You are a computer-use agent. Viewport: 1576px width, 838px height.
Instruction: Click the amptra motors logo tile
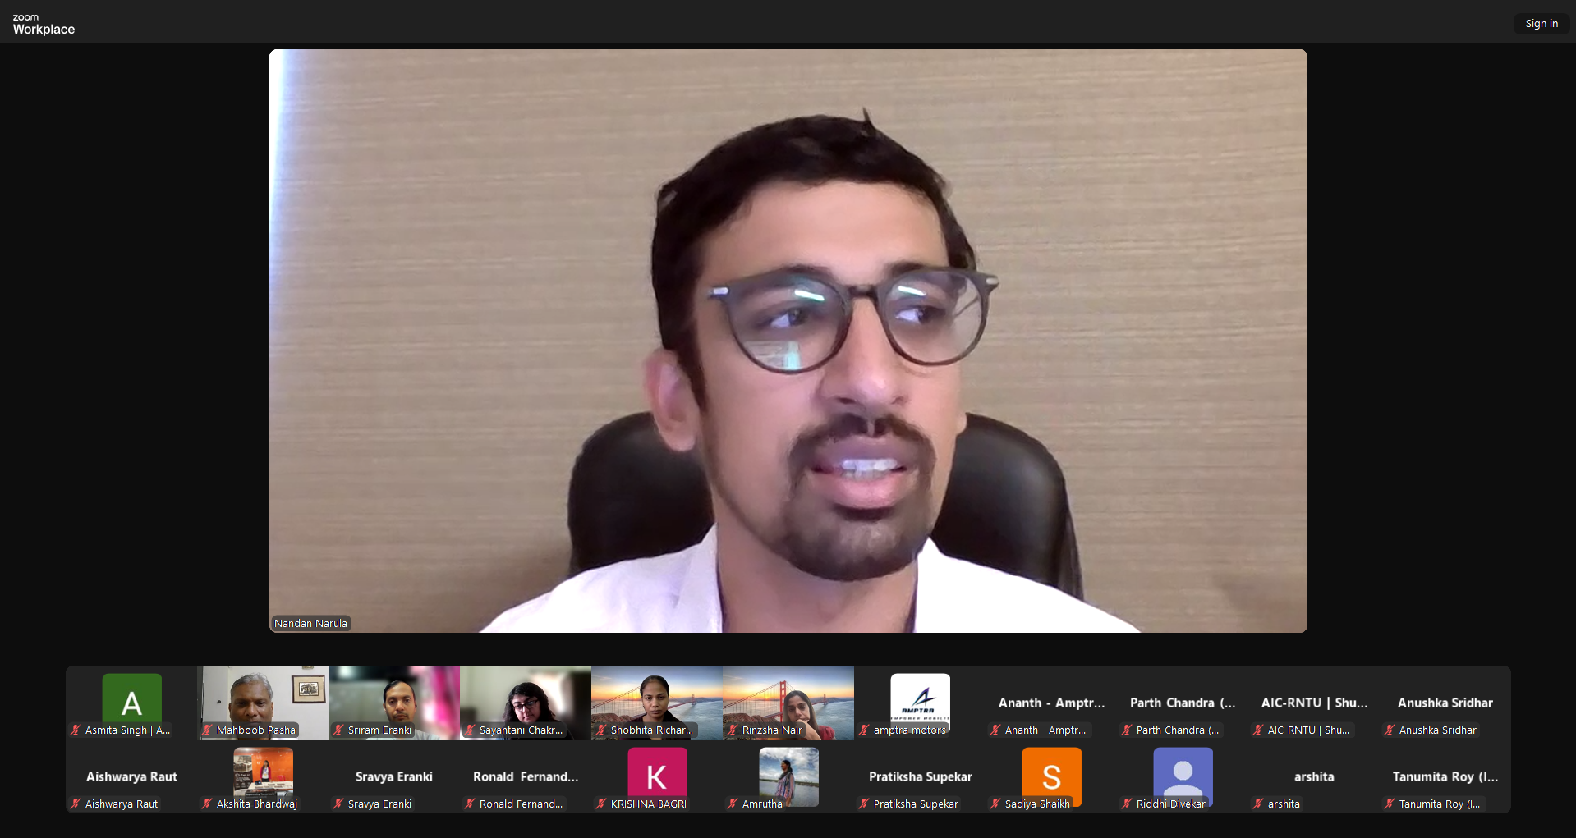pos(920,699)
